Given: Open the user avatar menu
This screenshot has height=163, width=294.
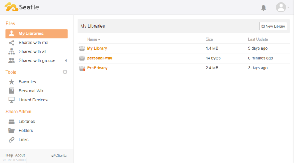Looking at the screenshot, I should 283,7.
